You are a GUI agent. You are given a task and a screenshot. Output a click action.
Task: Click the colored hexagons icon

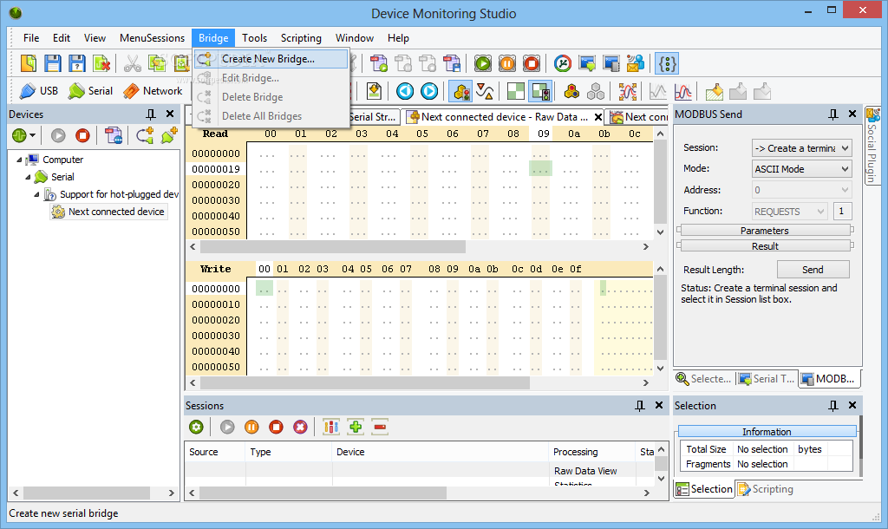pyautogui.click(x=571, y=91)
